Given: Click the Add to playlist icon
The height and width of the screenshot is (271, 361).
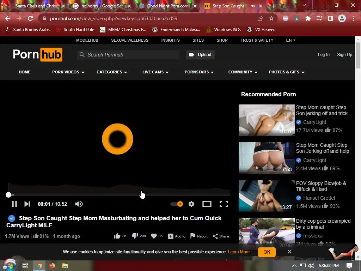Looking at the screenshot, I should click(x=171, y=236).
